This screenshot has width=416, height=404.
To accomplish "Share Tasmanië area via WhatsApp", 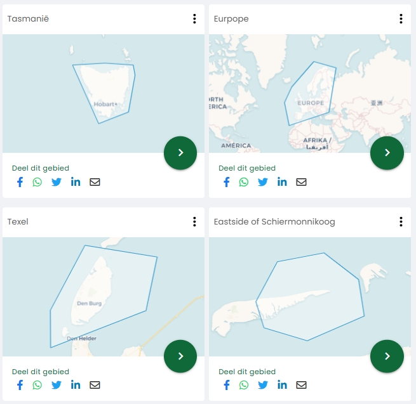I will [x=37, y=182].
